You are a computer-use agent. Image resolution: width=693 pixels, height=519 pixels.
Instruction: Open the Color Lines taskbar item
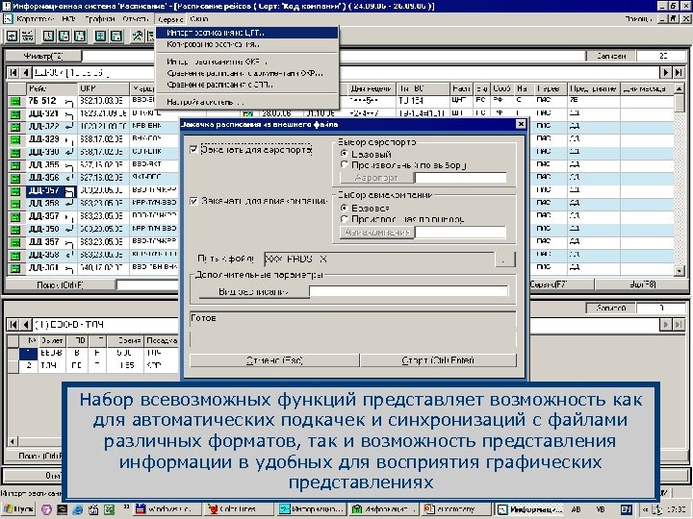238,509
